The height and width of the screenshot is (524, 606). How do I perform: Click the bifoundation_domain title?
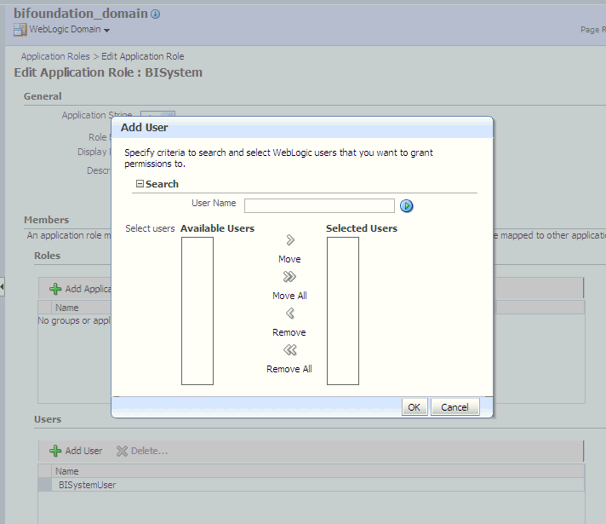coord(81,14)
